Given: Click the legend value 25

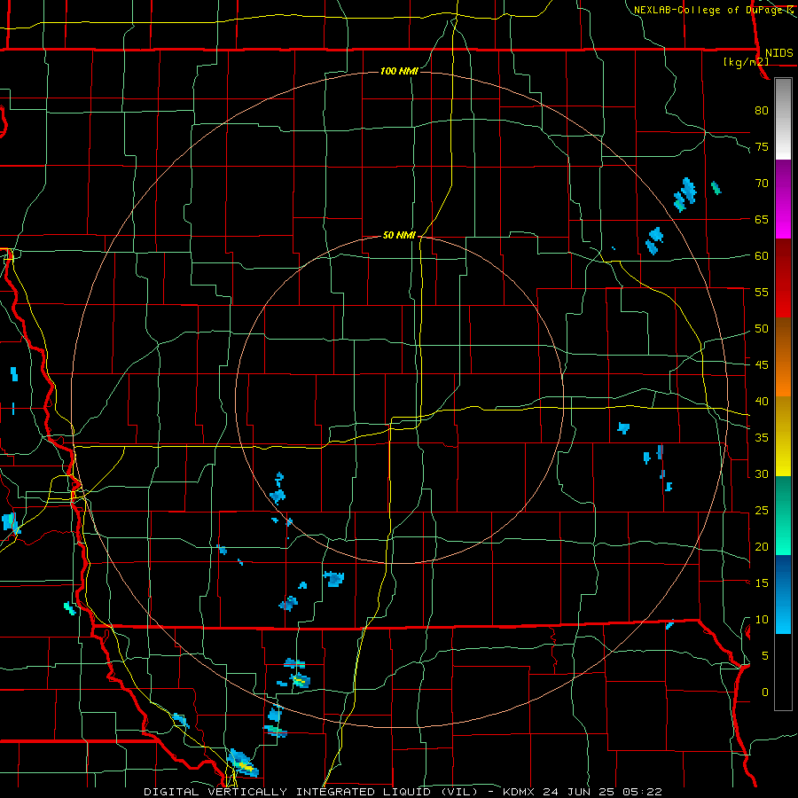Looking at the screenshot, I should [762, 510].
